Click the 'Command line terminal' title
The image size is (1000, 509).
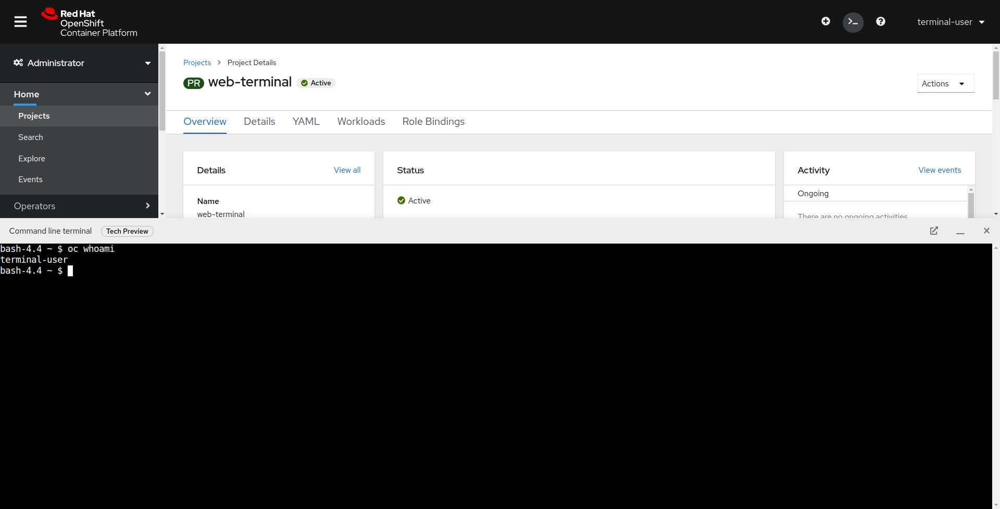(51, 231)
